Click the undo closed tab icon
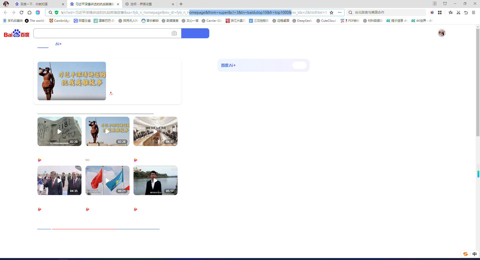The height and width of the screenshot is (260, 480). [x=466, y=12]
